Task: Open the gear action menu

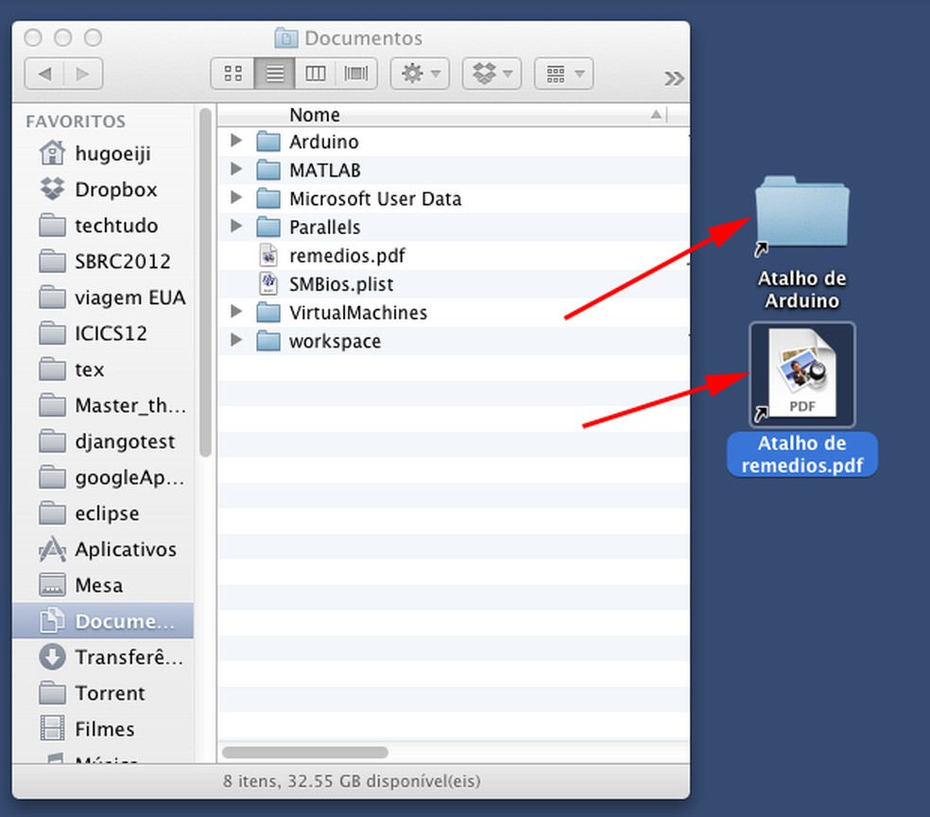Action: coord(420,74)
